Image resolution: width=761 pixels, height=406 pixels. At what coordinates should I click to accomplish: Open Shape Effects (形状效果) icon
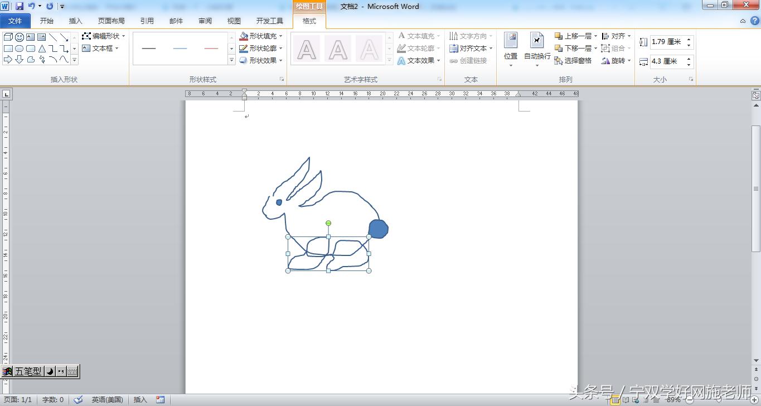pyautogui.click(x=244, y=60)
